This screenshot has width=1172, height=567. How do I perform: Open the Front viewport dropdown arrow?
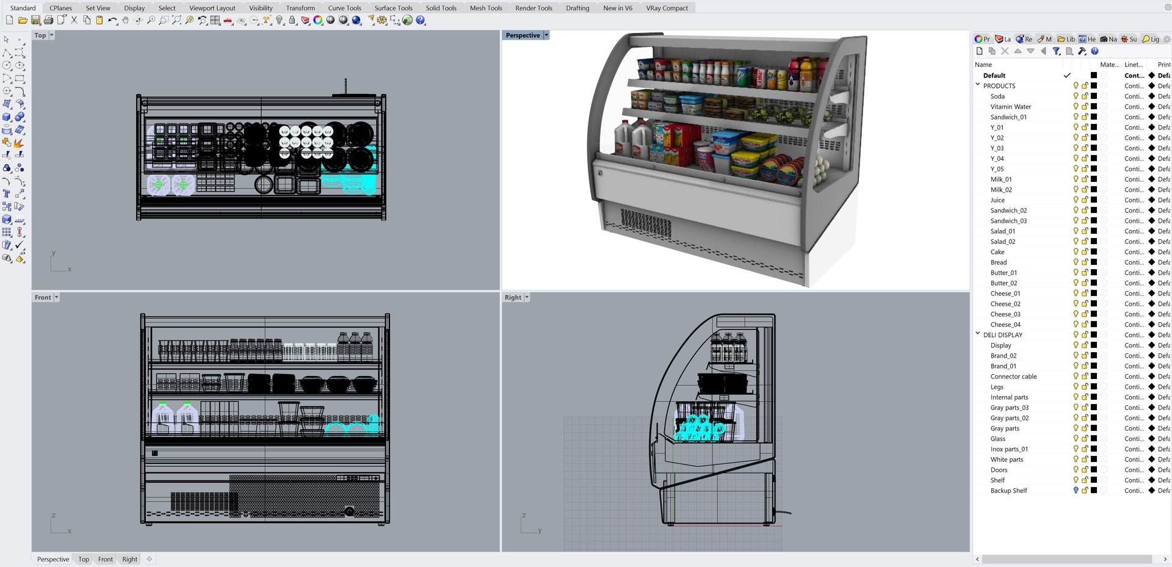(x=57, y=297)
